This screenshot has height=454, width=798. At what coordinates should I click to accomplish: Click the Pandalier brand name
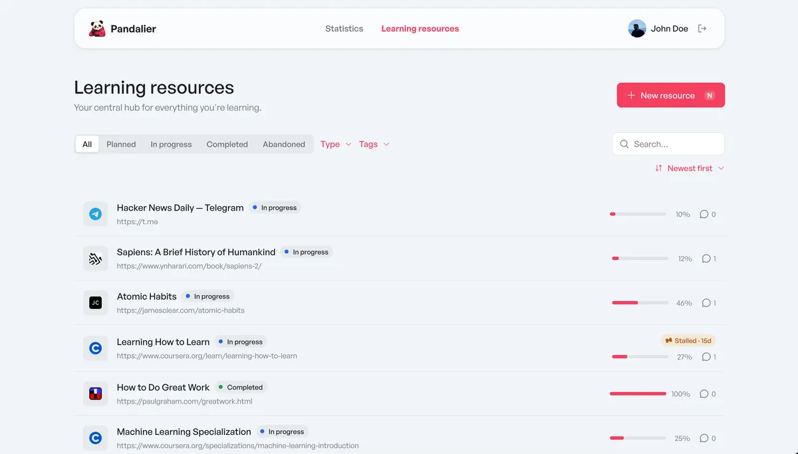tap(134, 29)
